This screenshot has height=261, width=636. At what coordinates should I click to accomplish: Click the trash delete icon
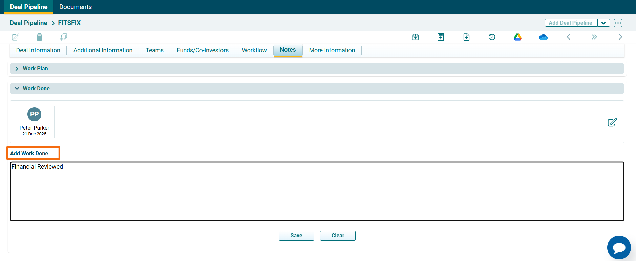pyautogui.click(x=39, y=37)
